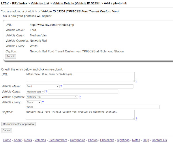Click the help icon next to Vehicle Operator
Viewport: 173px width, 144px height.
(x=80, y=97)
